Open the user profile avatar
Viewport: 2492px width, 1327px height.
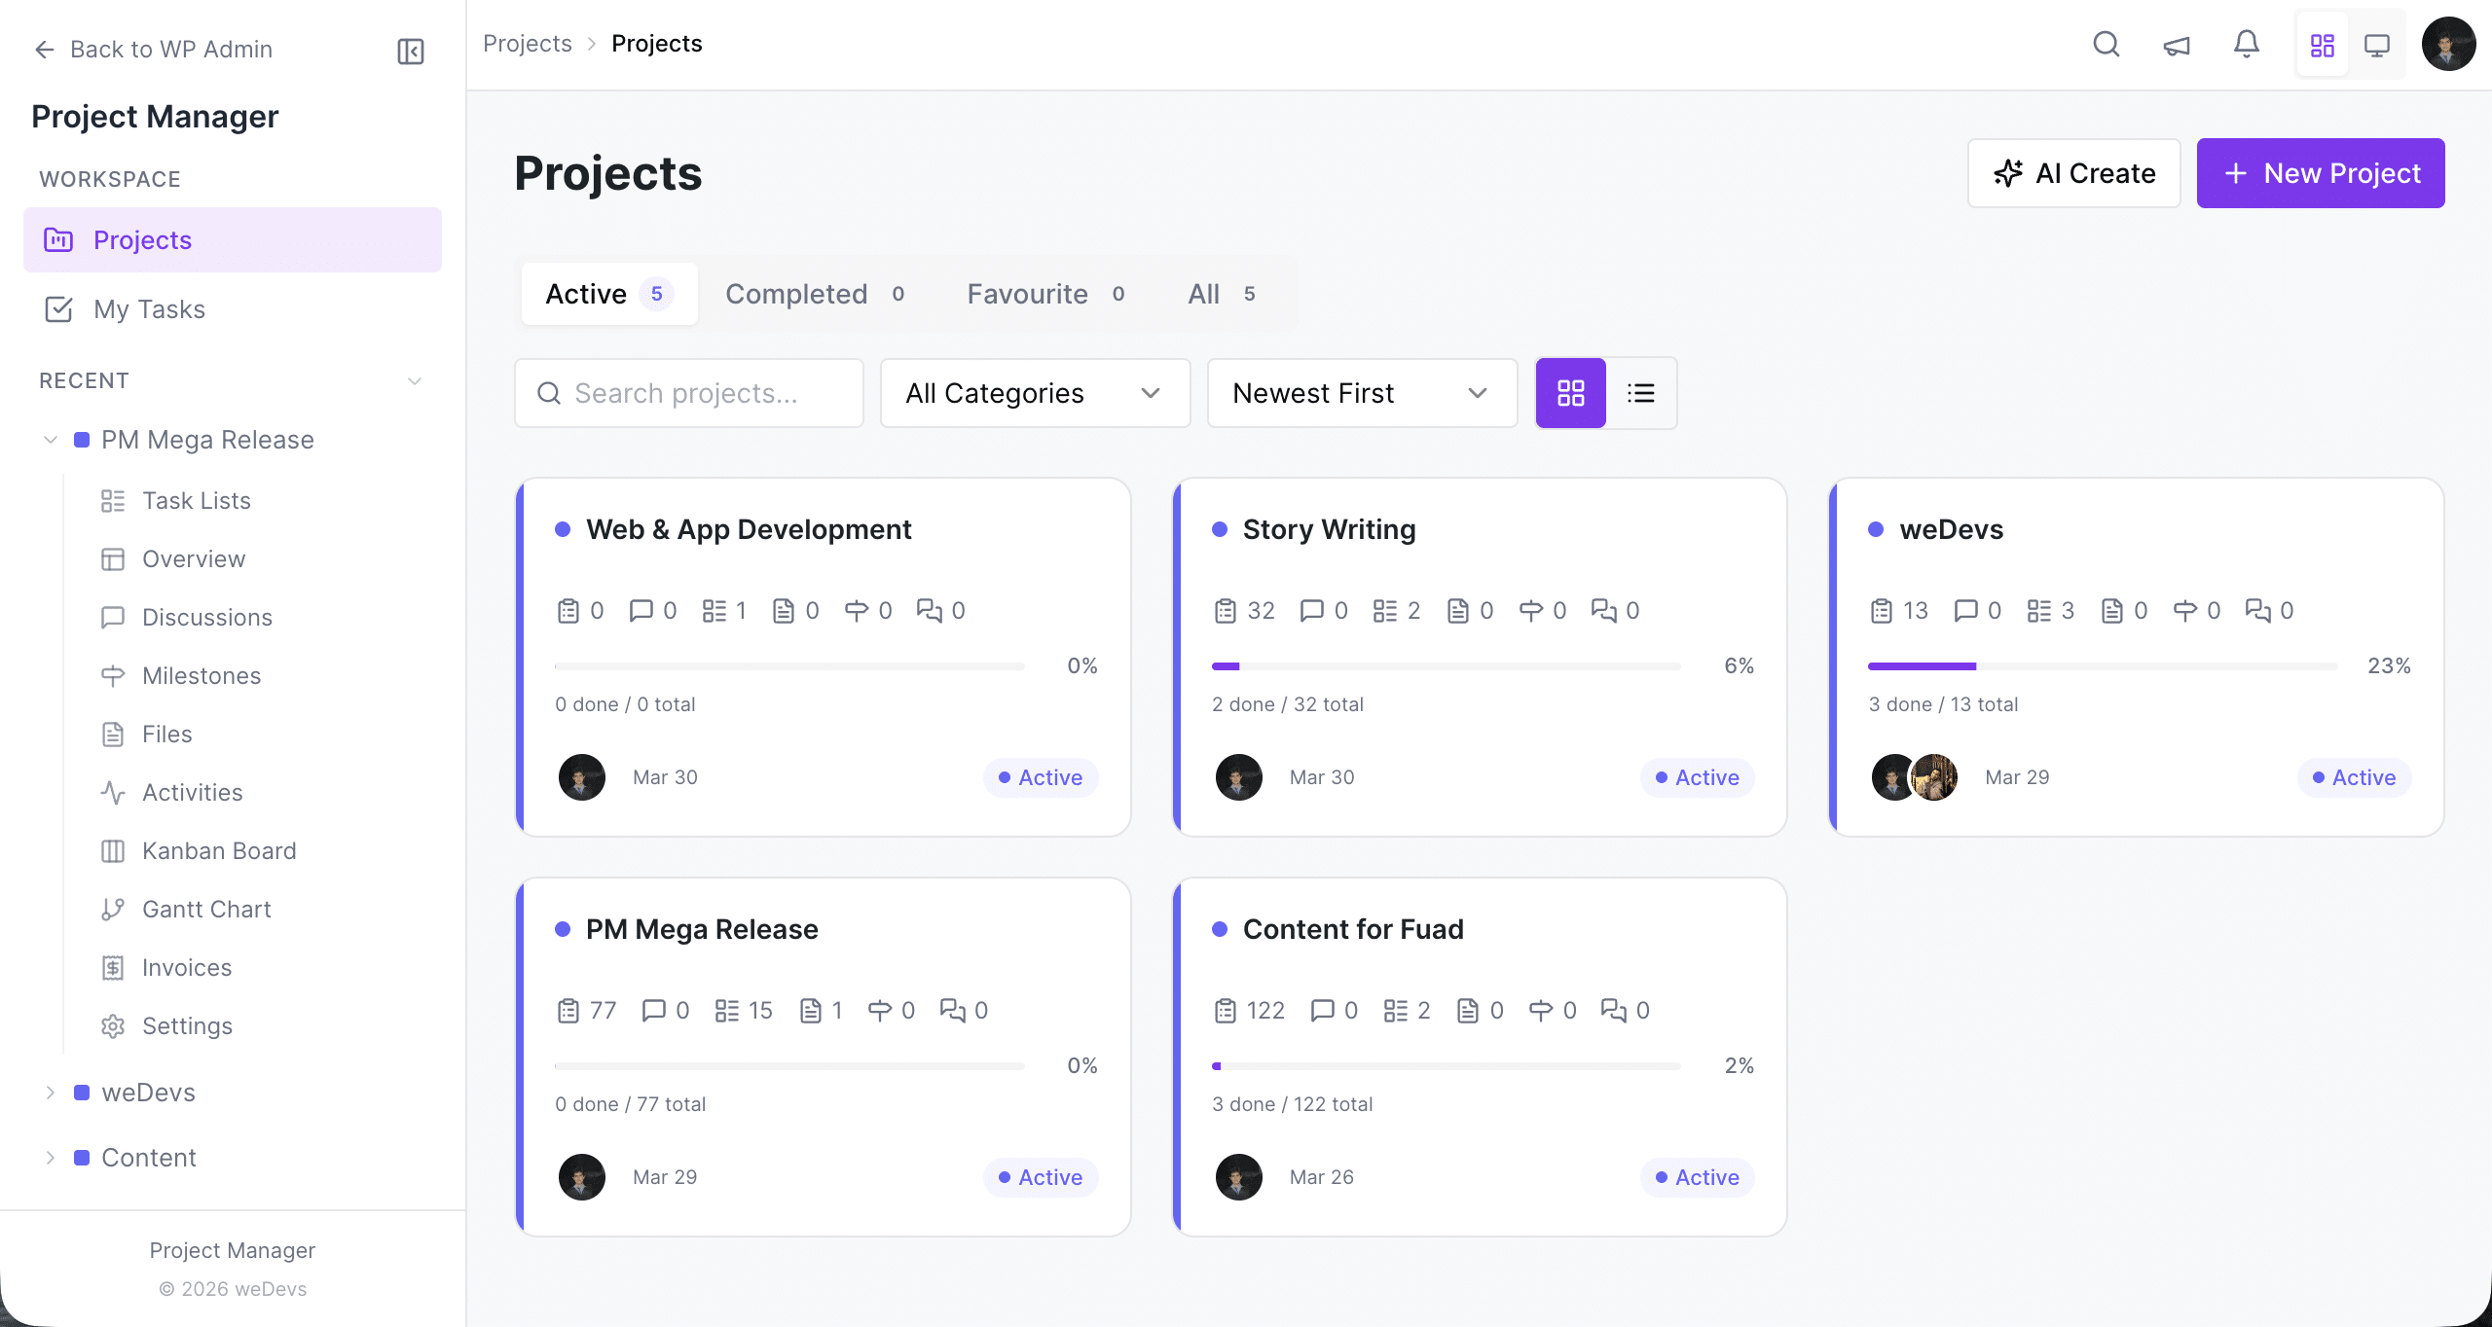point(2448,44)
